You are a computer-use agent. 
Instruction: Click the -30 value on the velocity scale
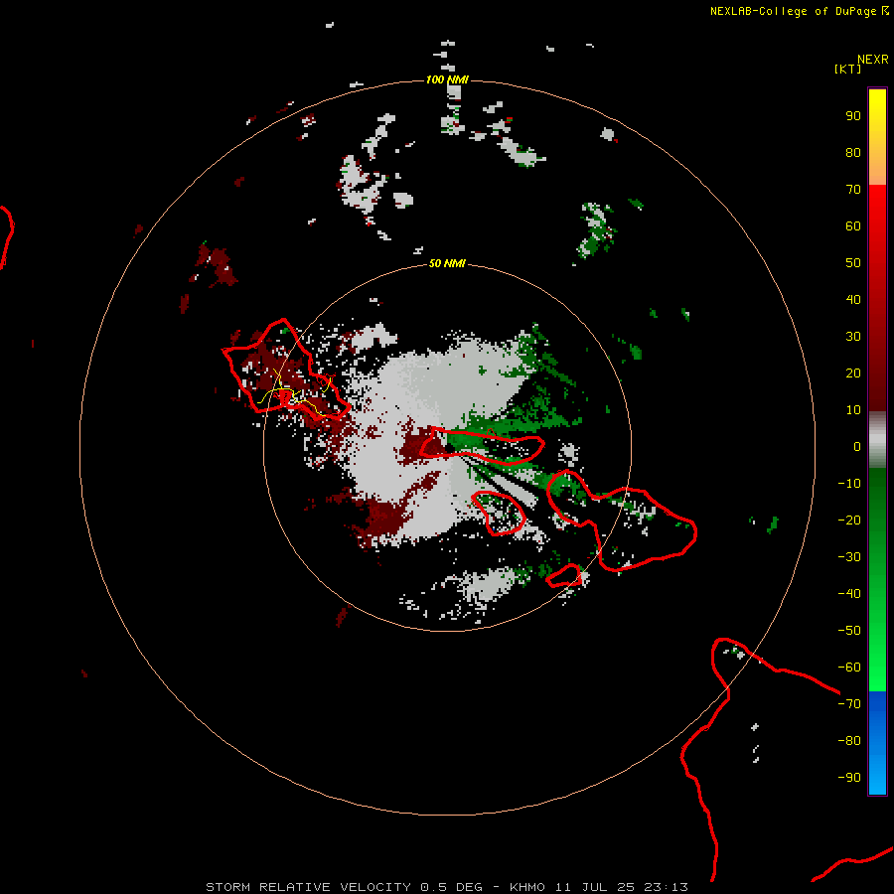coord(849,557)
